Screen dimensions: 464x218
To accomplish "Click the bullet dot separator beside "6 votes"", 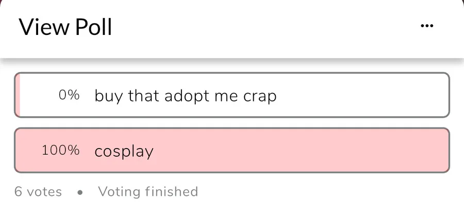I will (x=80, y=192).
